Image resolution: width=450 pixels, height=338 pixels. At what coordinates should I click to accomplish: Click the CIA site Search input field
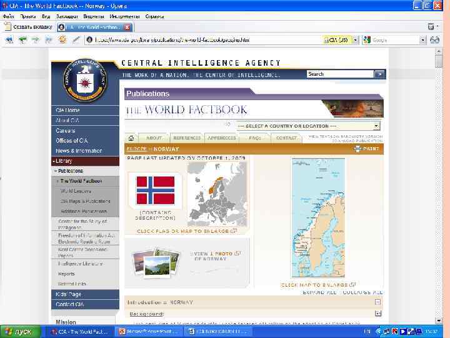coord(340,74)
